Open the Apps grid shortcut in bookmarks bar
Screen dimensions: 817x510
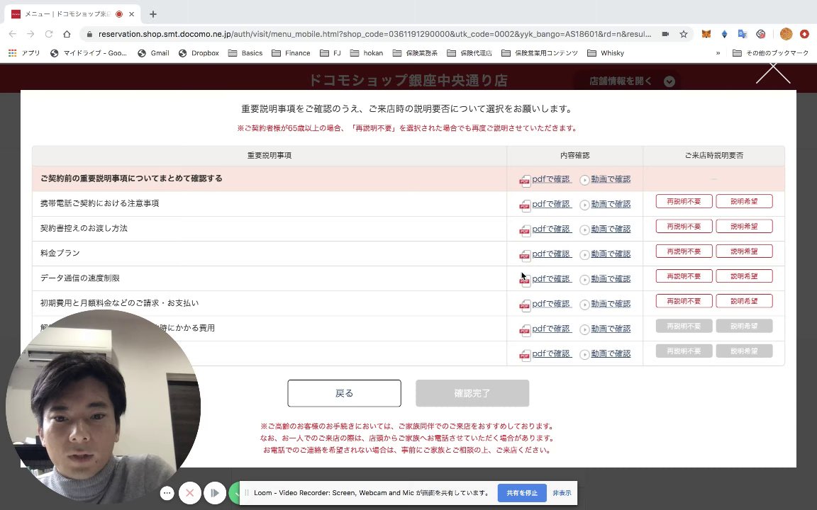24,53
